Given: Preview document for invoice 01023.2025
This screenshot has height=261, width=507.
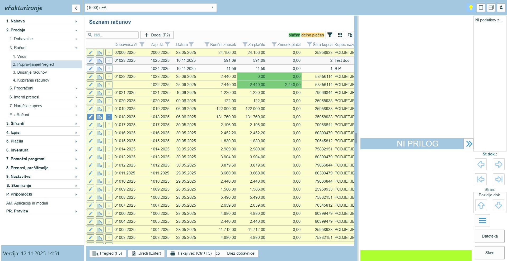Looking at the screenshot, I should point(100,60).
